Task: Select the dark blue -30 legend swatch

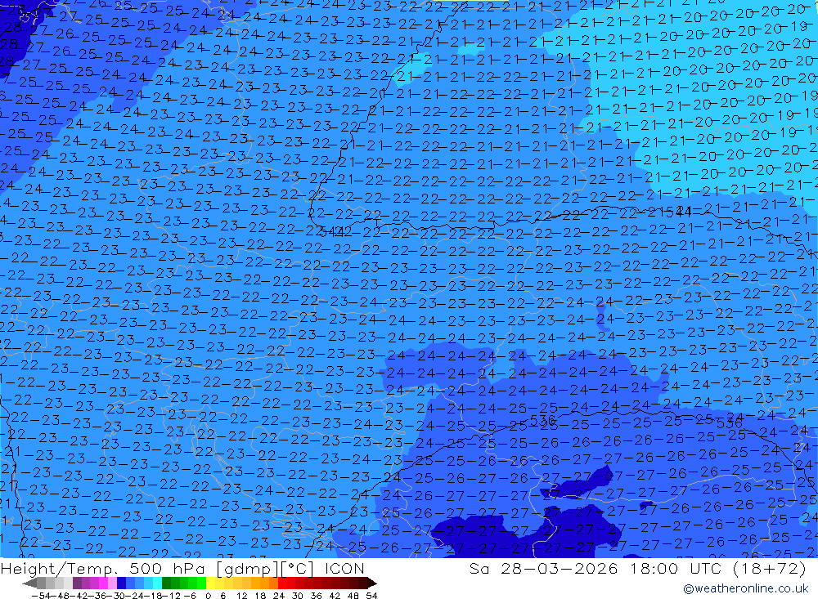Action: pos(121,583)
